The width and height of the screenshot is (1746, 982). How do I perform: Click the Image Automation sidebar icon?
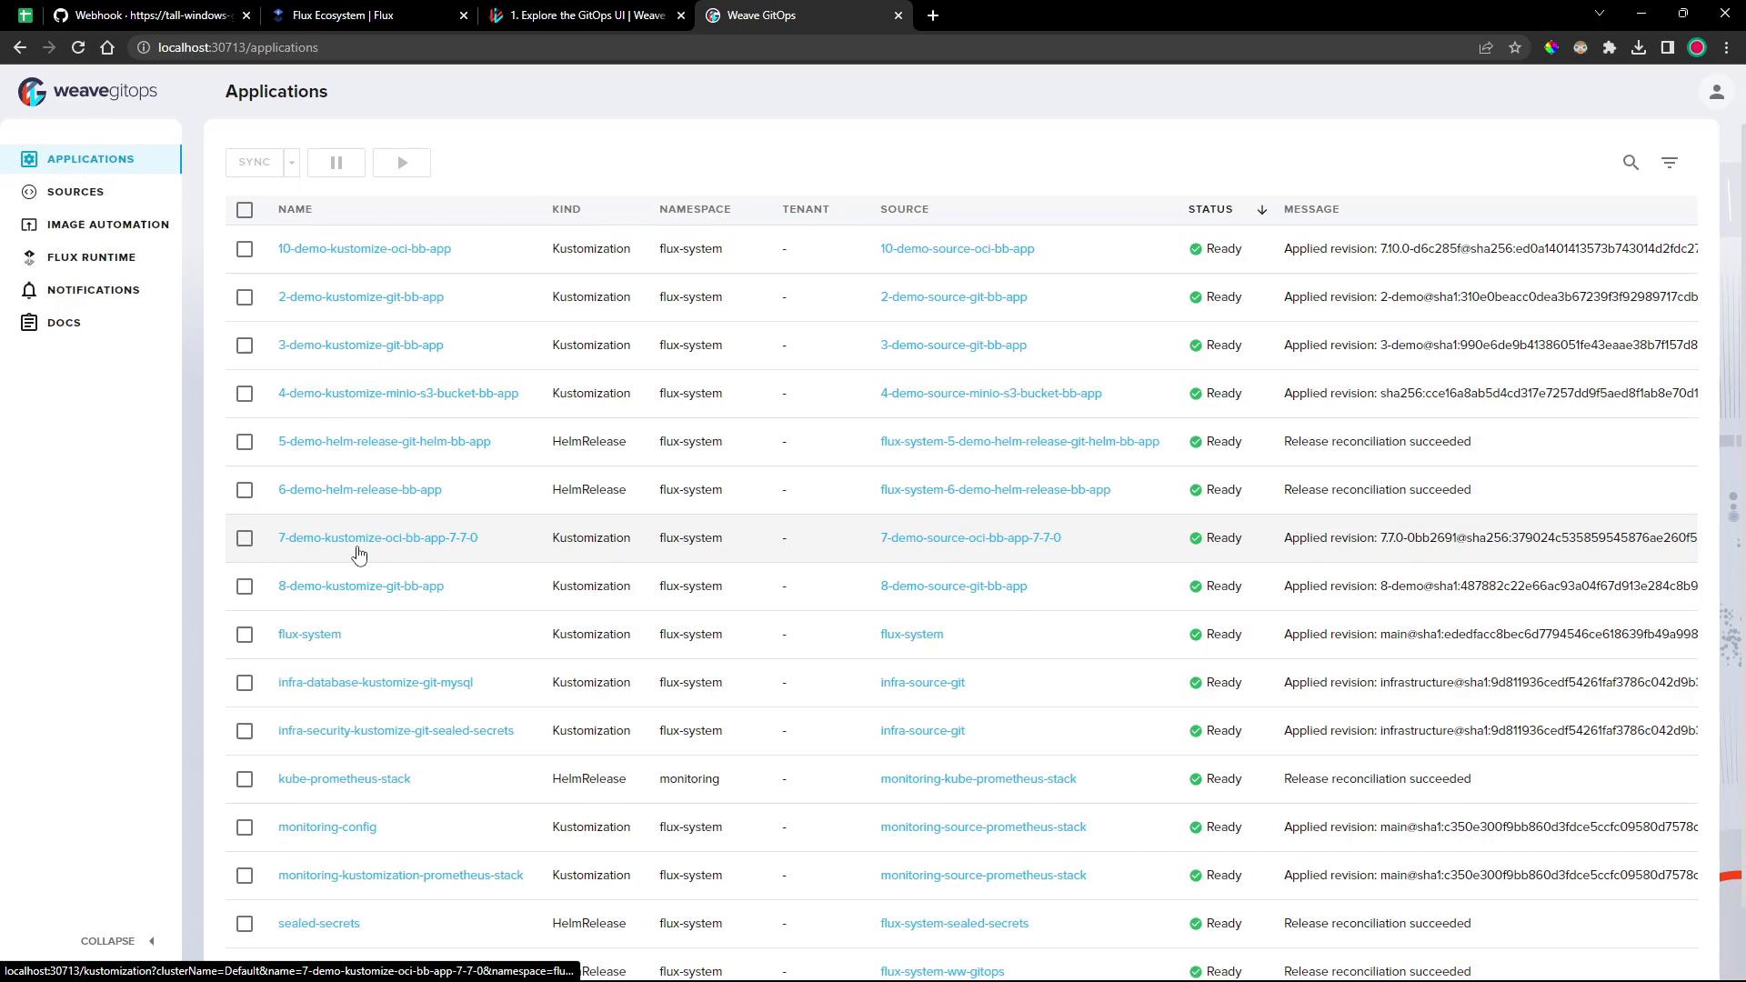pos(29,225)
